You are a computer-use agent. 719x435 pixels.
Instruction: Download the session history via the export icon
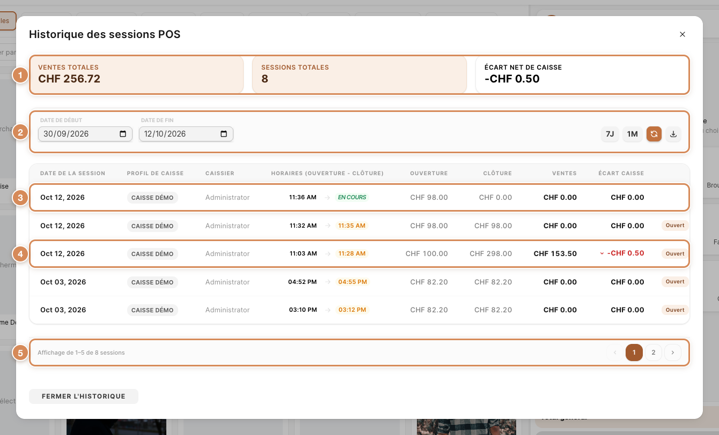pos(673,134)
